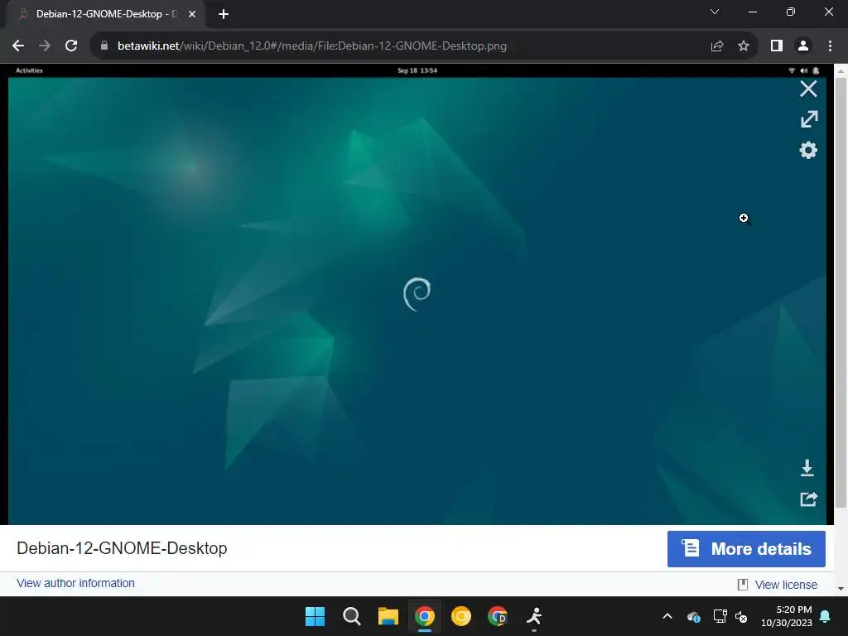
Task: Click the More details button
Action: pyautogui.click(x=746, y=549)
